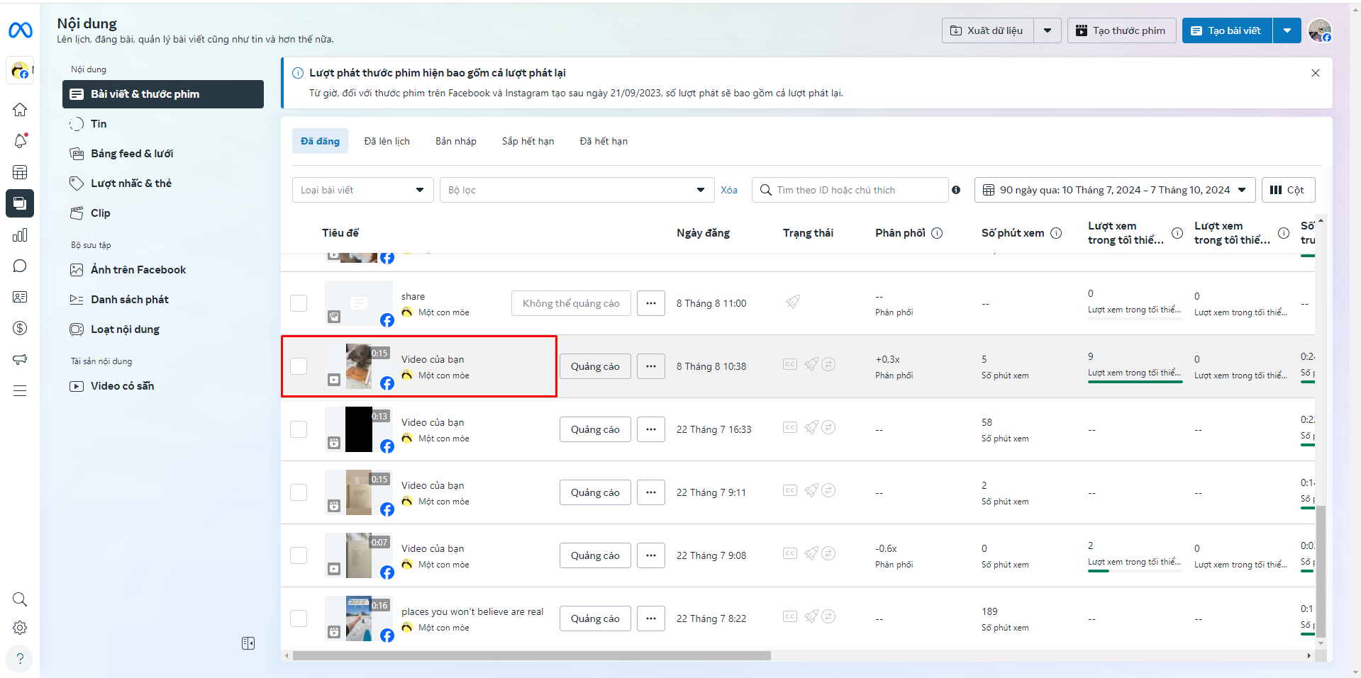
Task: Open Monetization dollar icon
Action: pyautogui.click(x=20, y=328)
